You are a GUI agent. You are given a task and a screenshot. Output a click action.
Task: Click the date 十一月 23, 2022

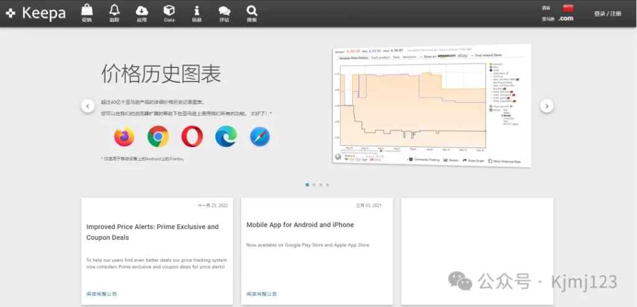pos(213,205)
